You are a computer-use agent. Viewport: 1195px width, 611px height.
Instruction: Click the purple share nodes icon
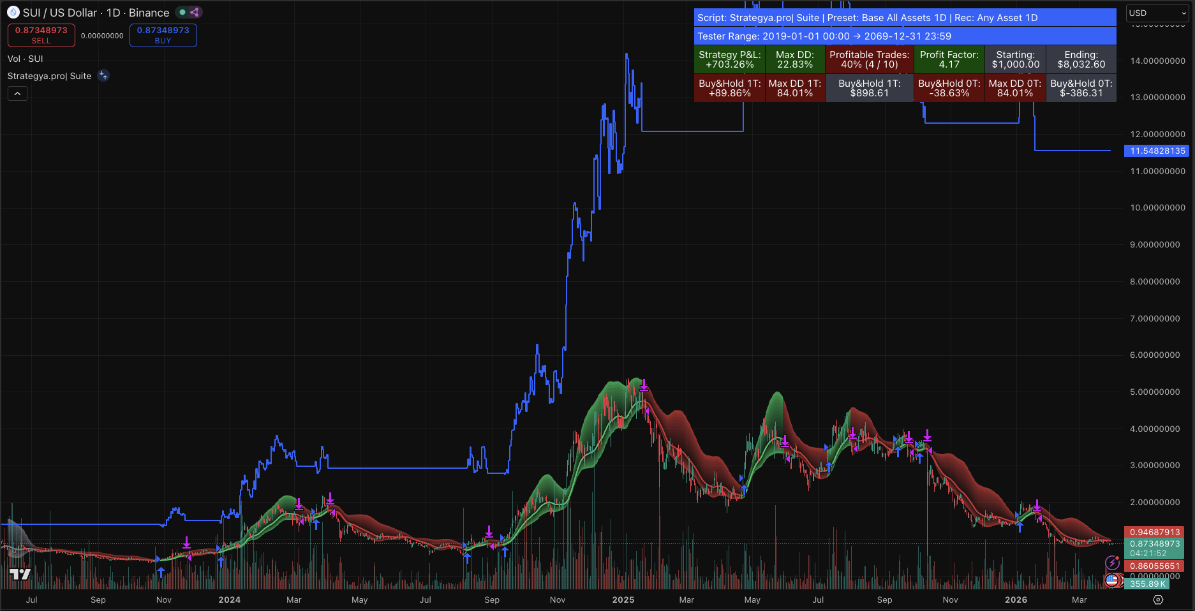click(x=195, y=12)
